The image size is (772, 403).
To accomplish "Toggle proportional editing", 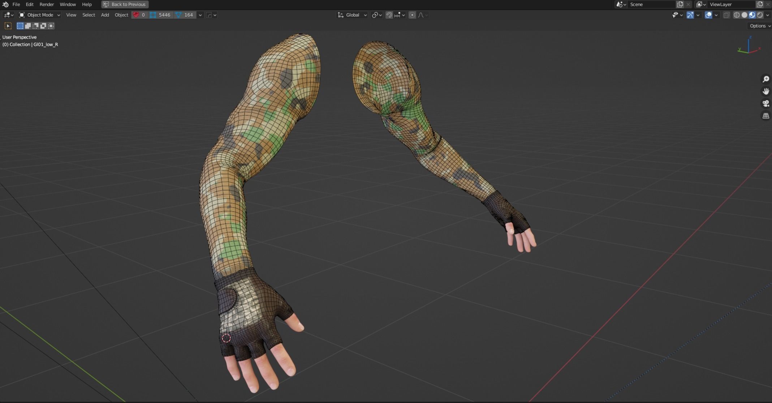I will click(412, 15).
